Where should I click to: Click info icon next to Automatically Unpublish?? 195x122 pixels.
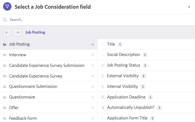coord(159,108)
